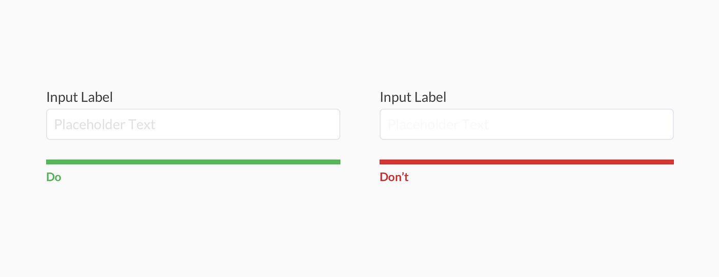
Task: Click the blank gap between the two input examples
Action: (360, 124)
